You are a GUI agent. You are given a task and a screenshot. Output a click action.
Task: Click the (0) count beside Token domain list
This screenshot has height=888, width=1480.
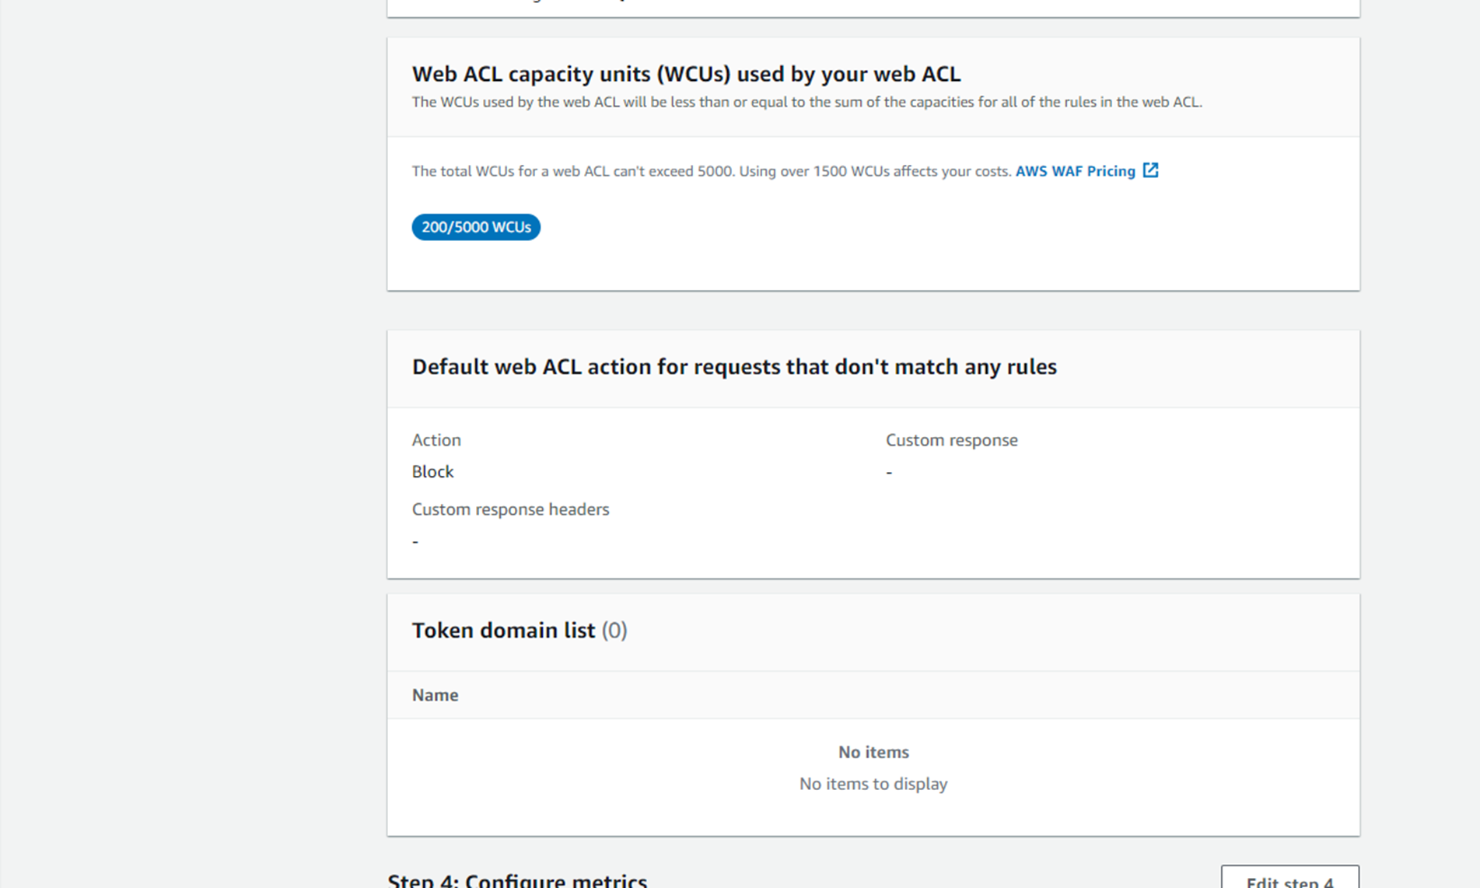click(614, 631)
